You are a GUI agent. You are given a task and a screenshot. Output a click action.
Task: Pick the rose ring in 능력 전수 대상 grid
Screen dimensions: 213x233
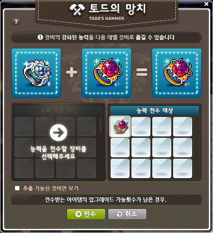click(120, 126)
